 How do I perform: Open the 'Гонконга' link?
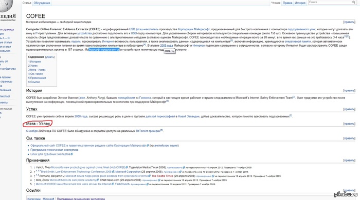tap(145, 98)
